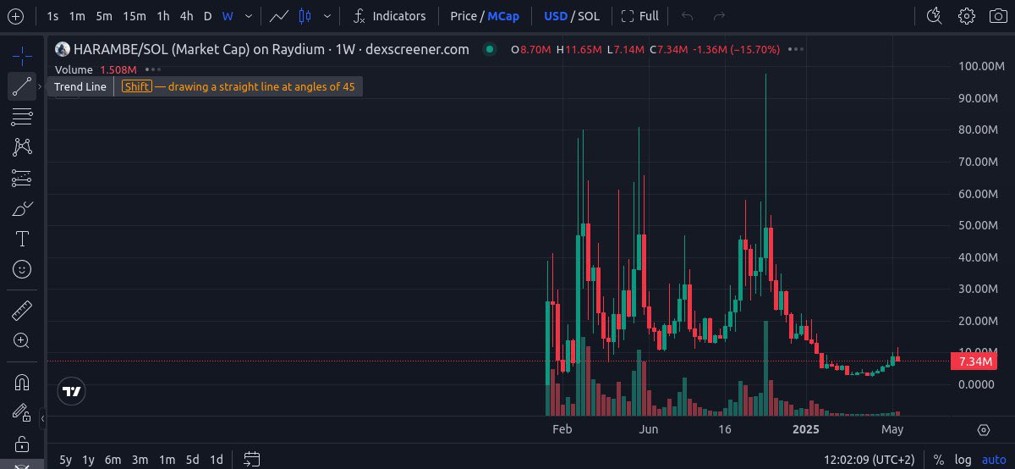Click the 2025 label on time axis
This screenshot has height=469, width=1015.
[x=806, y=430]
